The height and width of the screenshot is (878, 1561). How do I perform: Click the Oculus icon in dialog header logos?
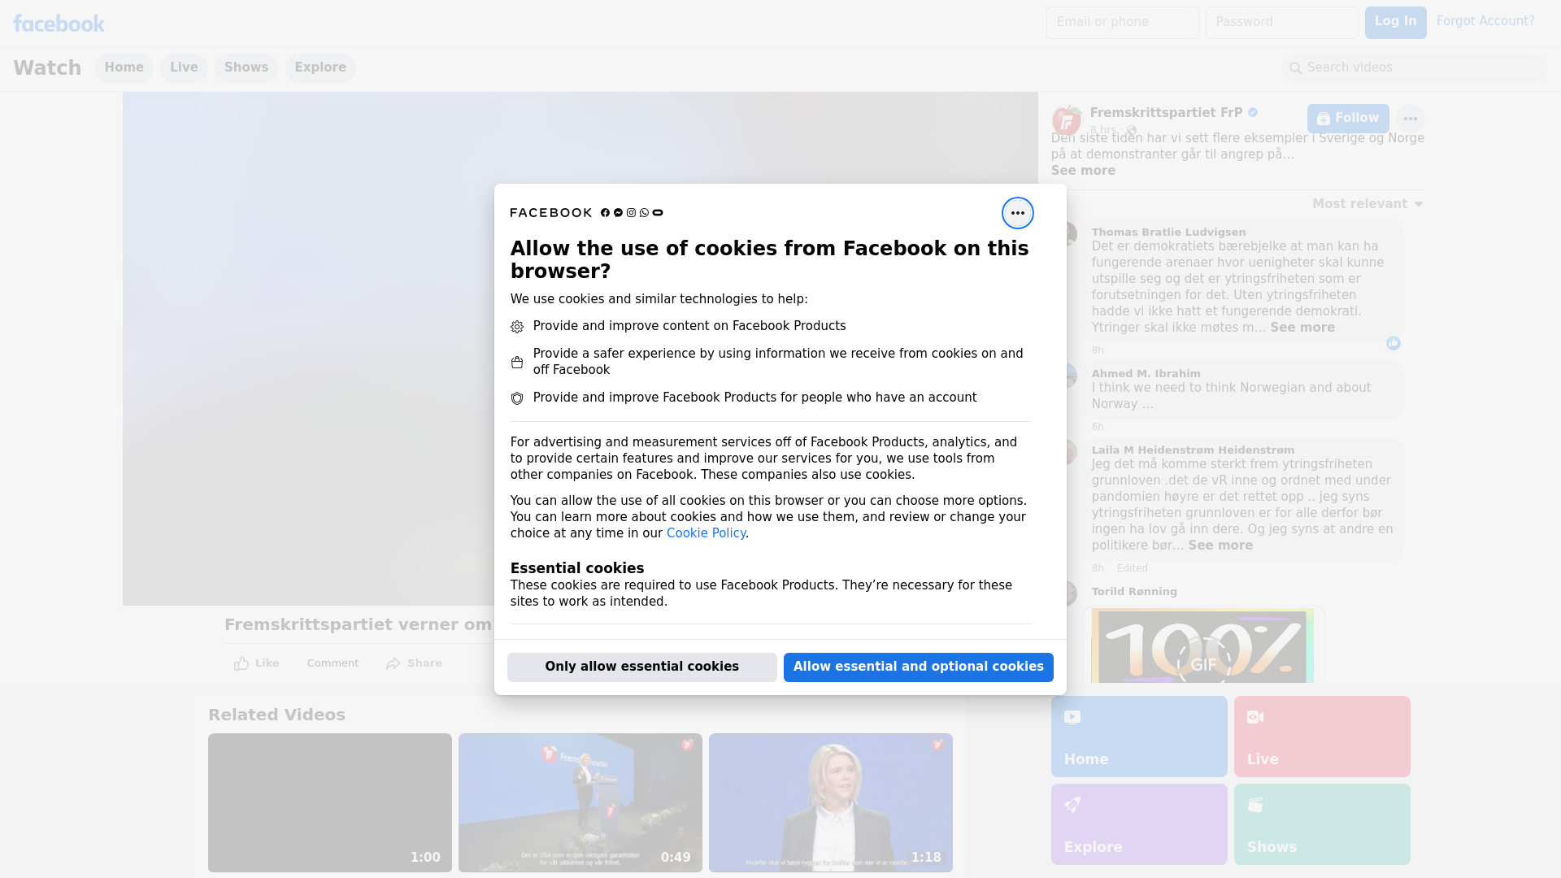658,213
